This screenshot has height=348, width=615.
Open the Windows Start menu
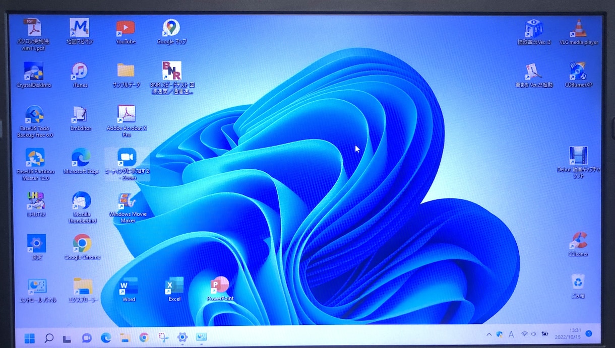30,338
